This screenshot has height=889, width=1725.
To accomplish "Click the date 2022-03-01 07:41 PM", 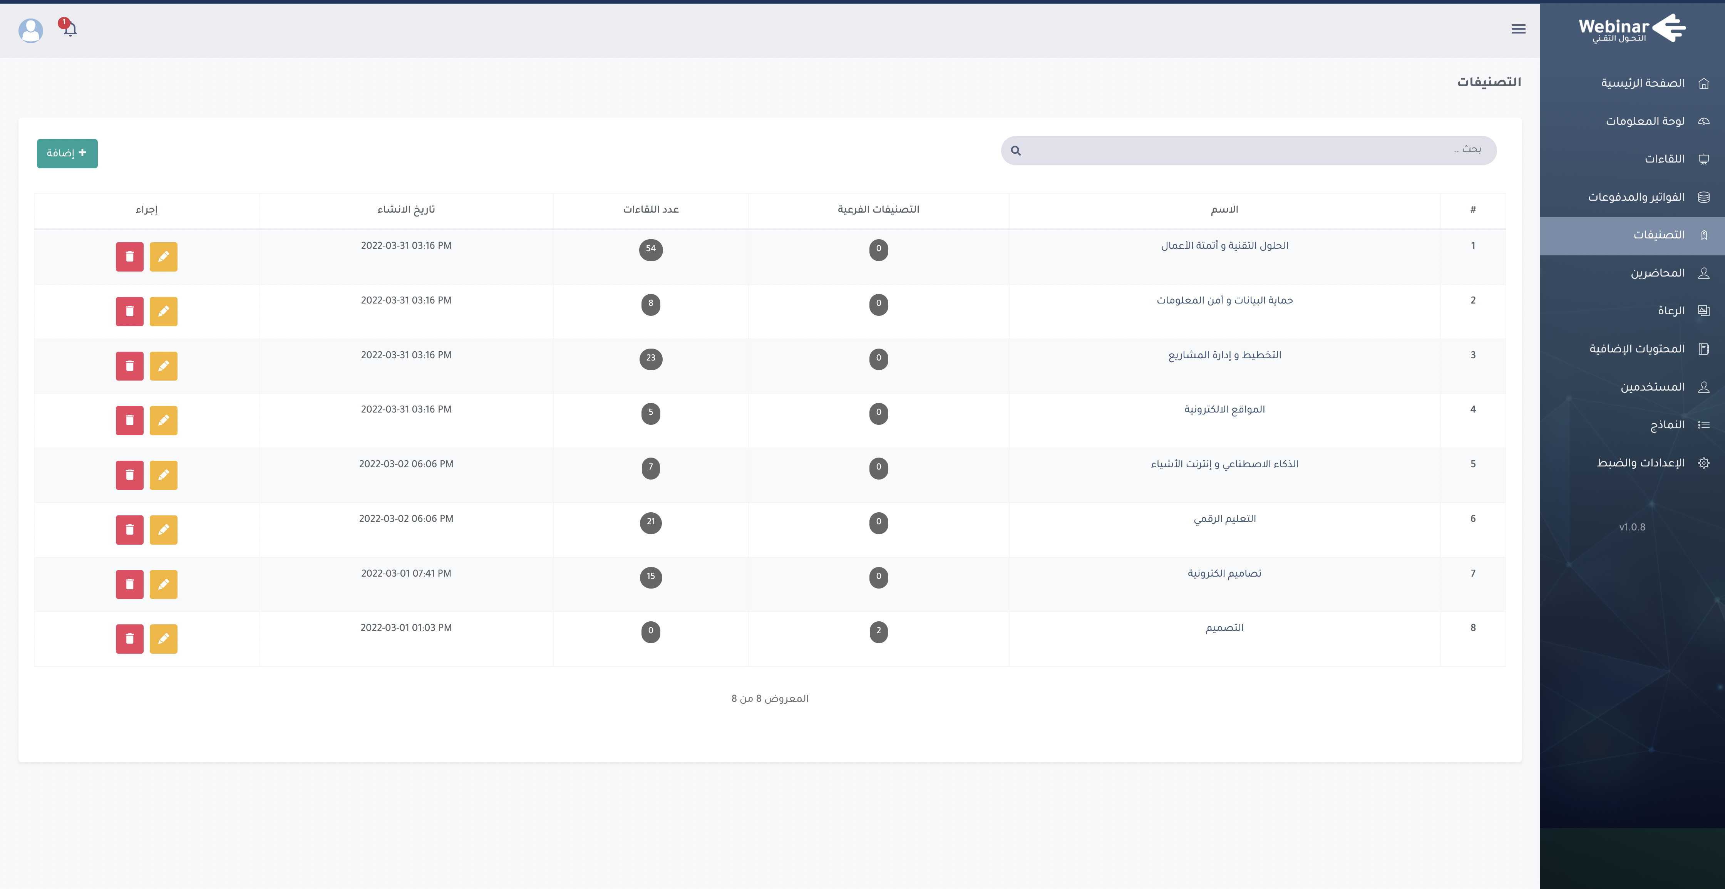I will pyautogui.click(x=406, y=574).
